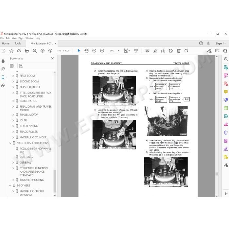Open the zoom level dropdown
Image resolution: width=229 pixels, height=229 pixels.
118,51
